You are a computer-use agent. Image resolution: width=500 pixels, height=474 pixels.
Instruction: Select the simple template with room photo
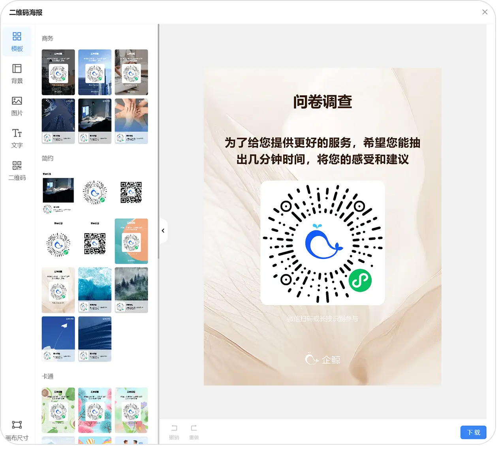(58, 192)
